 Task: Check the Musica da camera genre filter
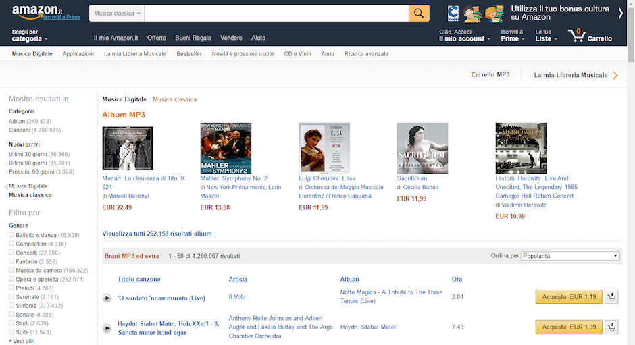(11, 269)
